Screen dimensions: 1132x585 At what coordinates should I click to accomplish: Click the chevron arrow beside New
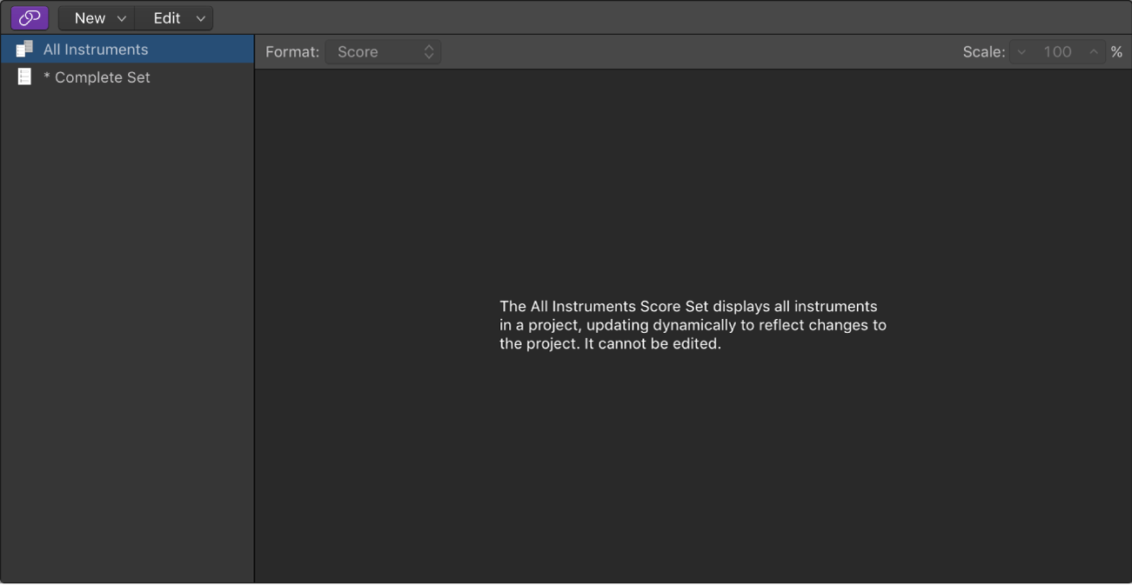click(x=122, y=18)
